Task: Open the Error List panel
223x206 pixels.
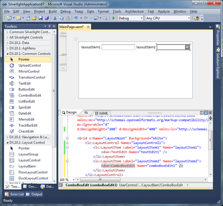Action: 15,194
